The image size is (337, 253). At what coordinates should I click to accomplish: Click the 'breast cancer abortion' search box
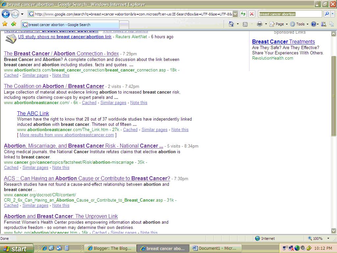[x=290, y=14]
